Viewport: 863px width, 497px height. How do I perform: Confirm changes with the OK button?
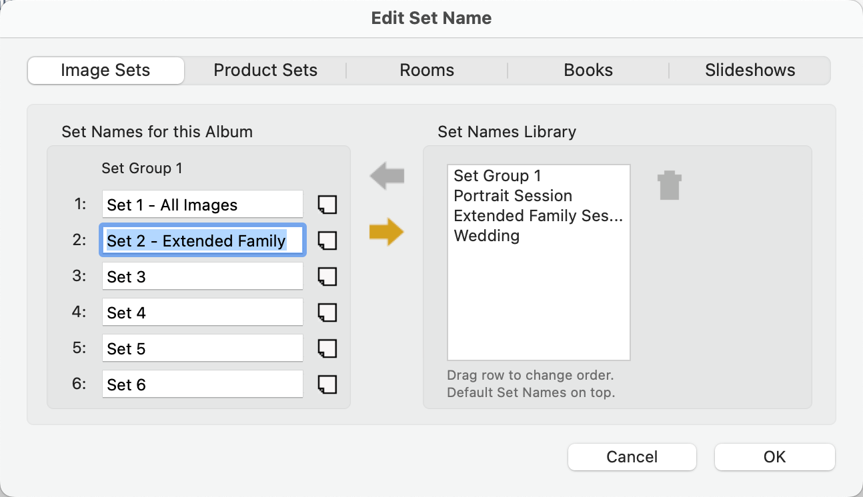pos(774,457)
